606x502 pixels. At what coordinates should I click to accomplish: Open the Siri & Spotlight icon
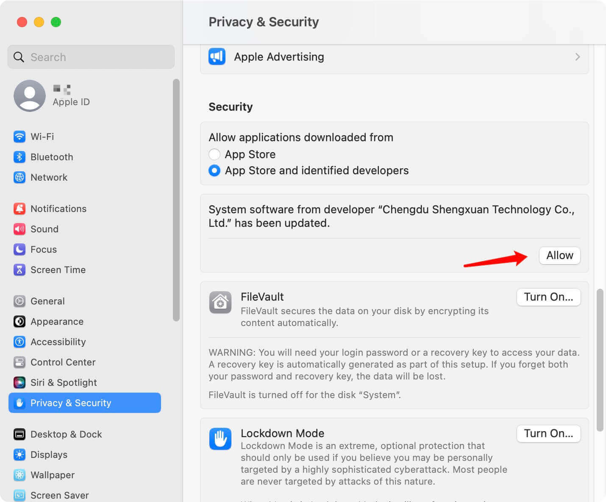point(19,382)
